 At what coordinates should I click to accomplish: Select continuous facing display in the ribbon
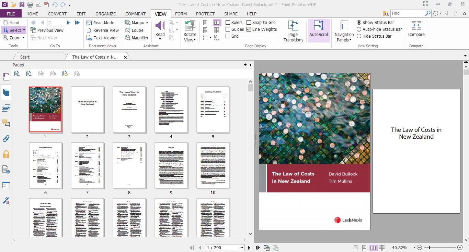pyautogui.click(x=217, y=30)
